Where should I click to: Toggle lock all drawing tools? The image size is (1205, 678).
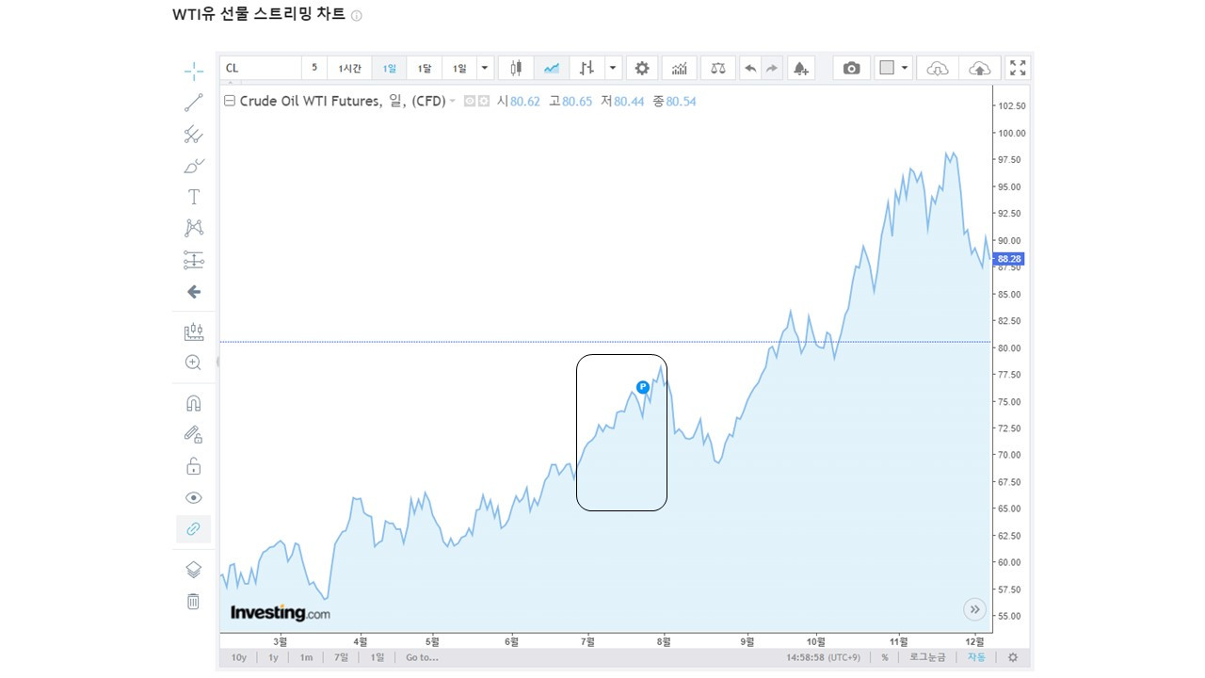tap(193, 466)
